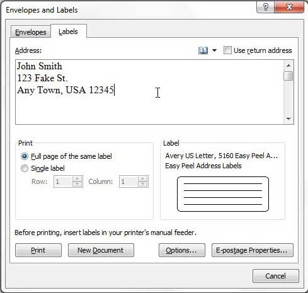Decrease the Column spinner value

143,184
